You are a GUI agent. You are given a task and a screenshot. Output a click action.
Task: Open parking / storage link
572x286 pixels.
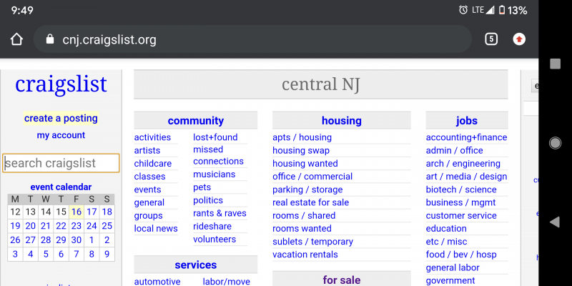click(x=307, y=189)
